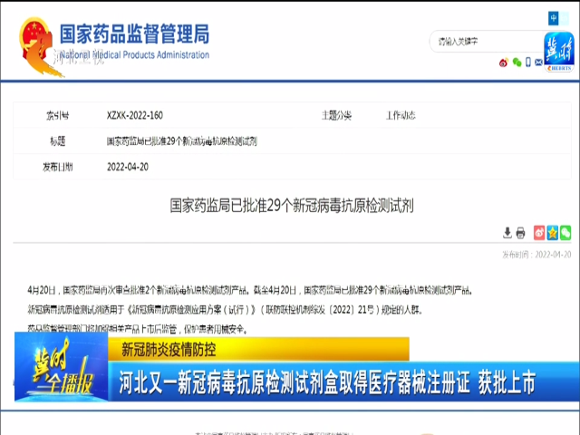Click the 工作动态 category value
Image resolution: width=580 pixels, height=435 pixels.
pyautogui.click(x=401, y=115)
